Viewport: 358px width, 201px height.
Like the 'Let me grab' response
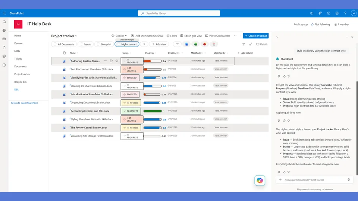(x=284, y=76)
